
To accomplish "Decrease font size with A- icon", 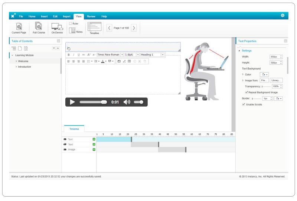I will (x=94, y=55).
